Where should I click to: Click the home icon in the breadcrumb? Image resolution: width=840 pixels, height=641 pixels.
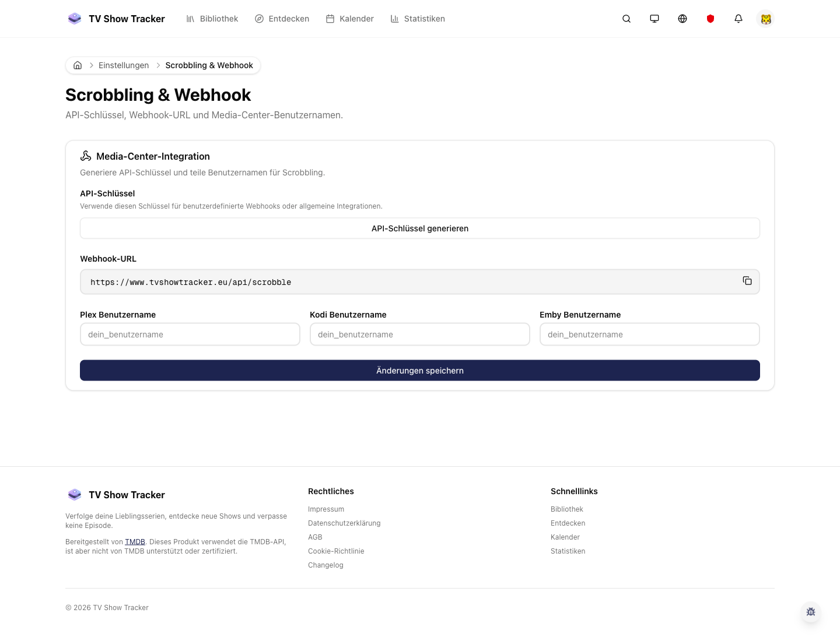coord(78,65)
